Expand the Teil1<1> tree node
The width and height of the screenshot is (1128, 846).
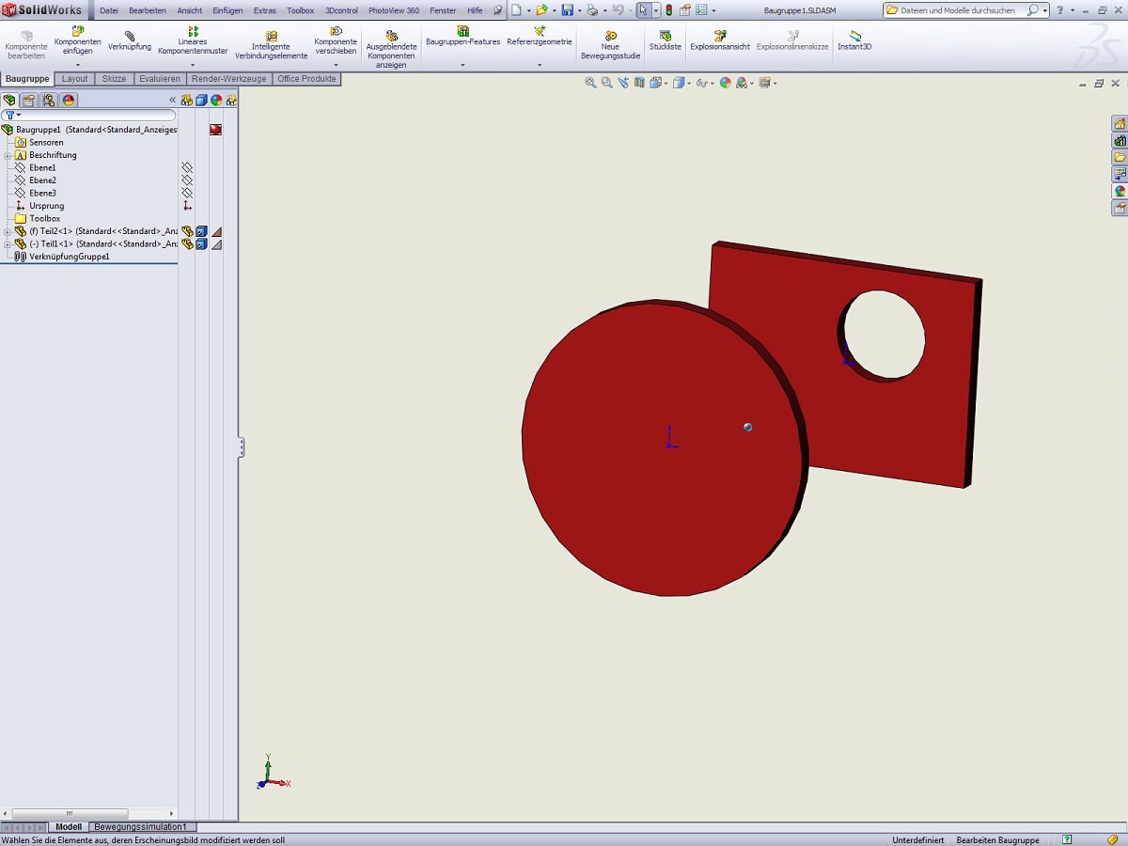coord(8,243)
